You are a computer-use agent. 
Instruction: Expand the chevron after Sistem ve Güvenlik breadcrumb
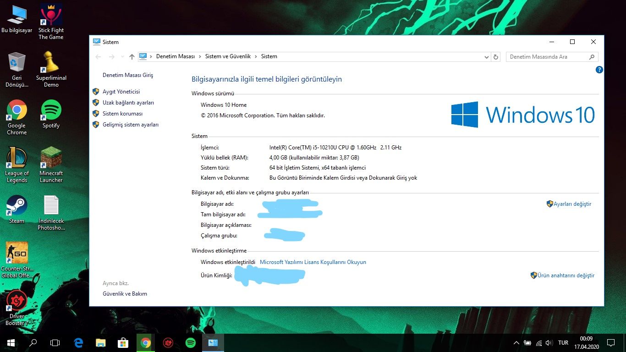(x=256, y=56)
